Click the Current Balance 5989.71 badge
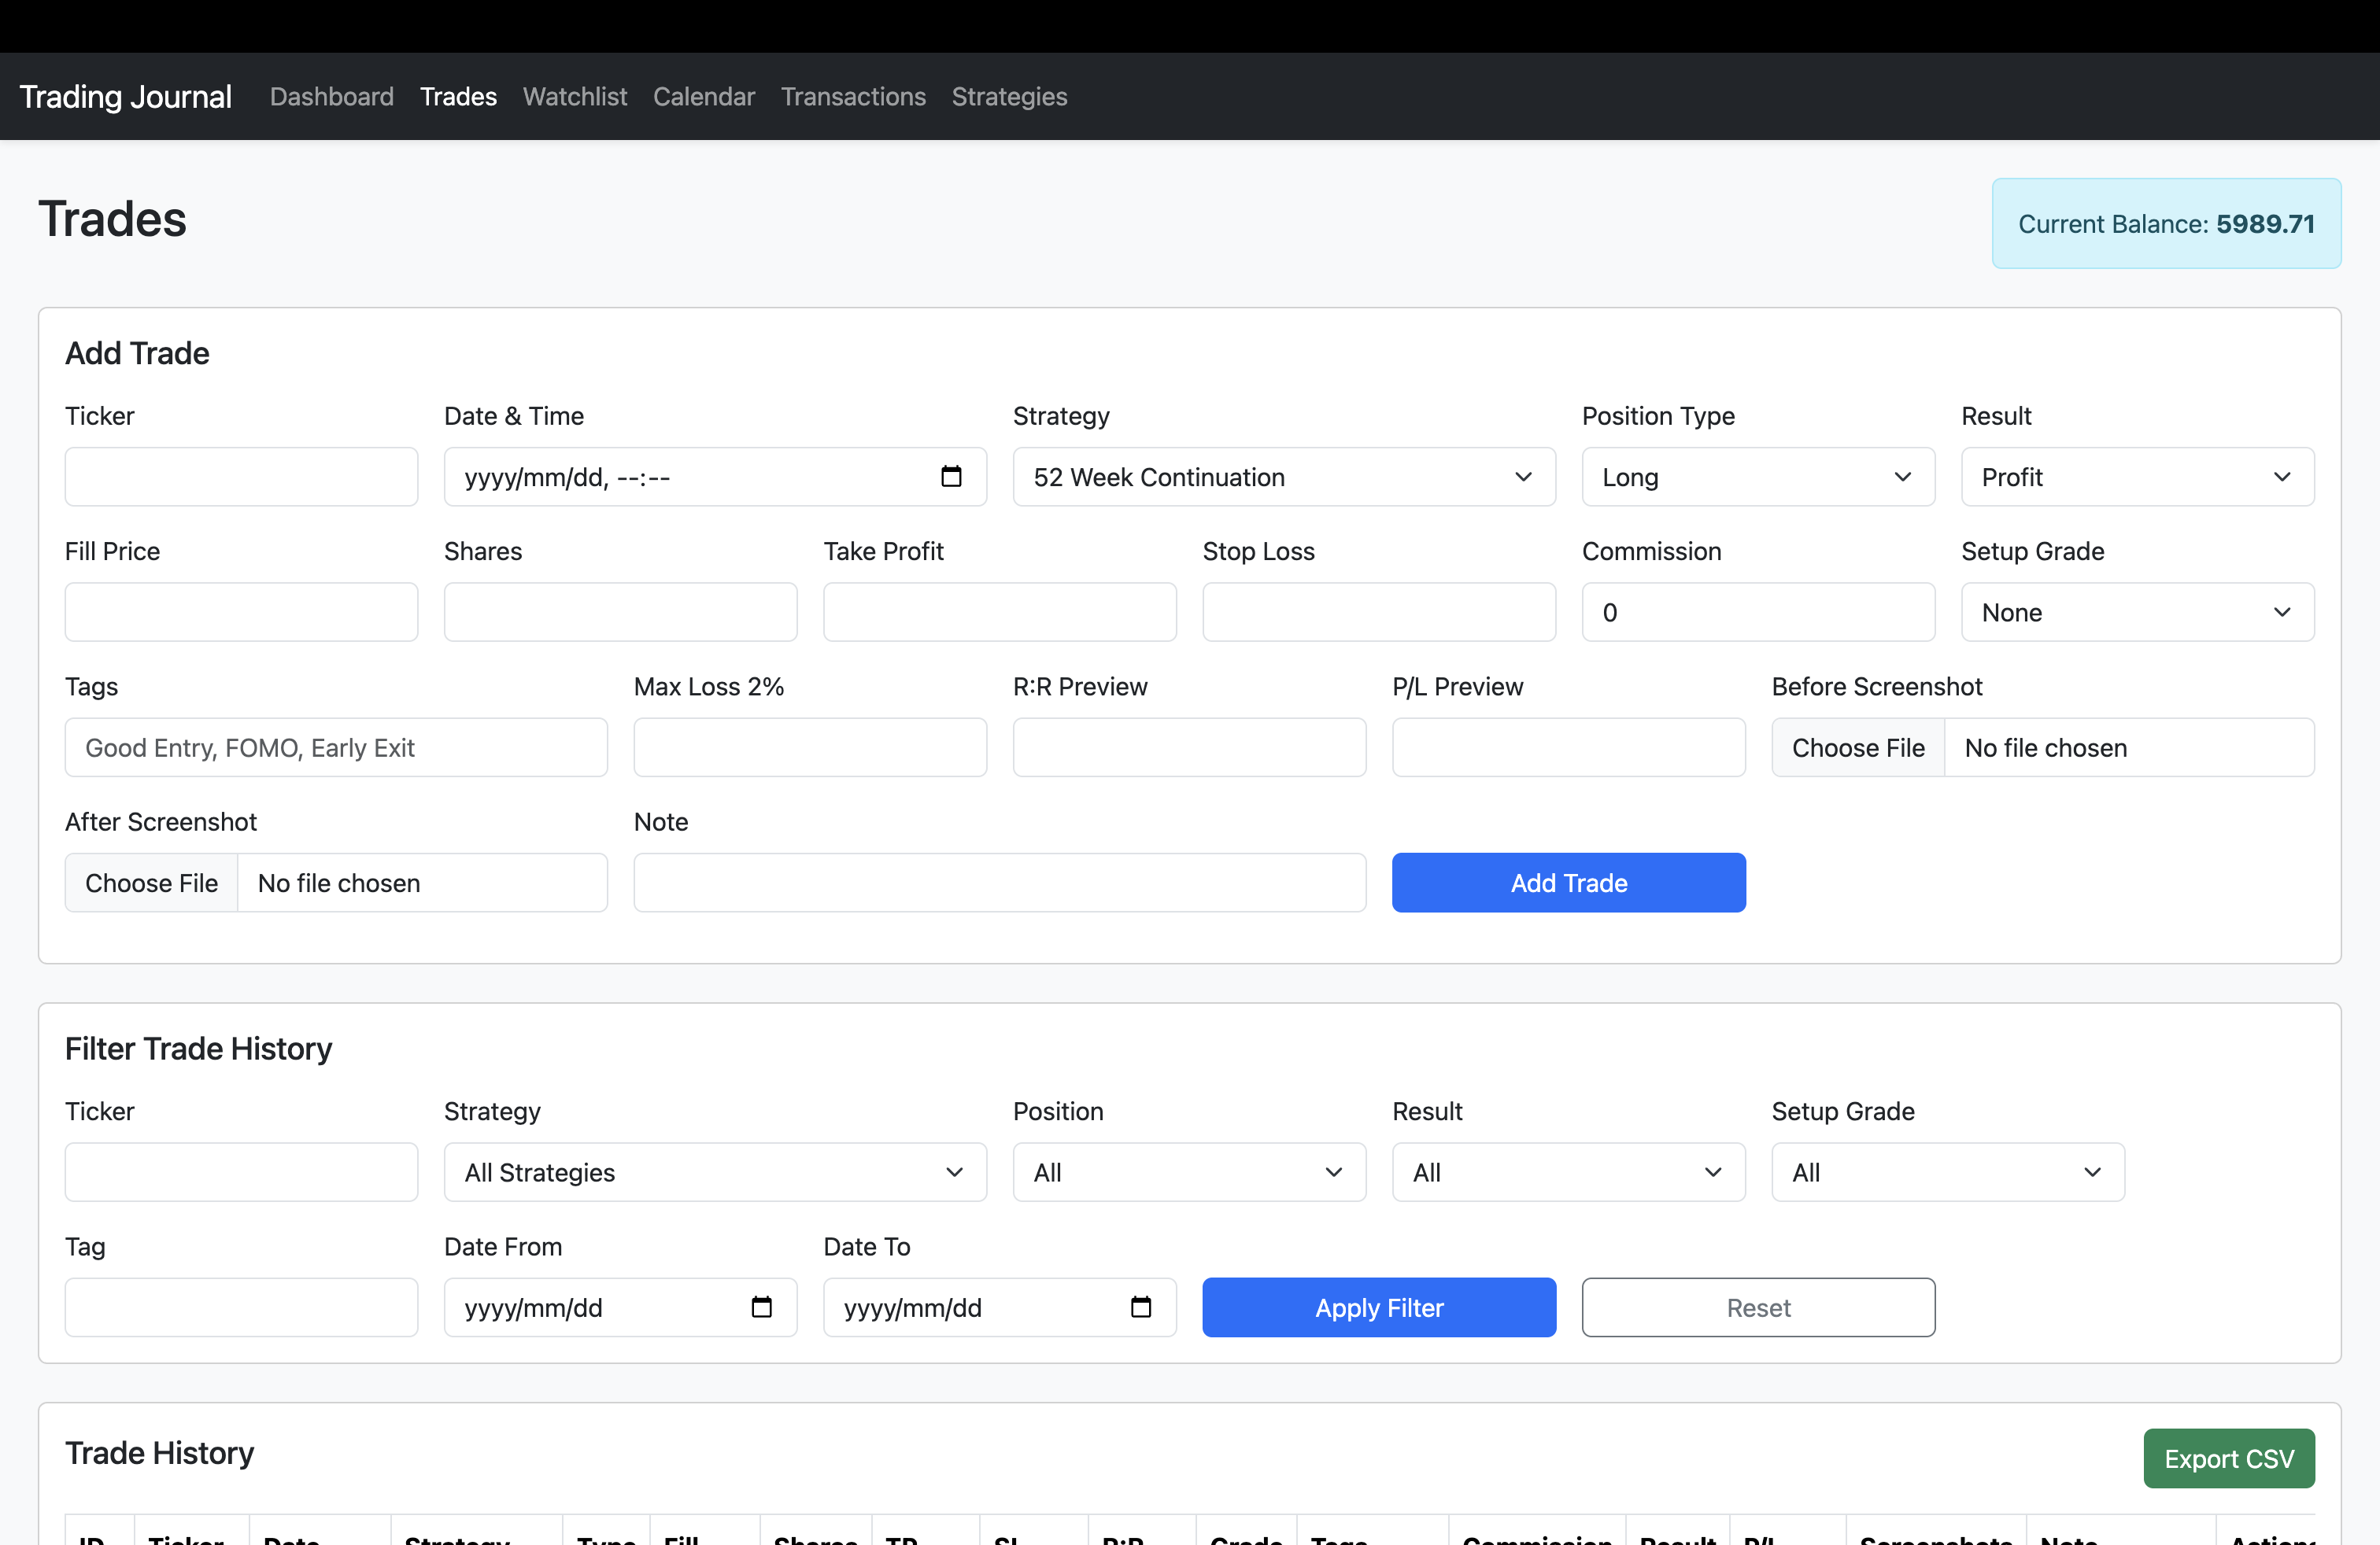 point(2166,224)
